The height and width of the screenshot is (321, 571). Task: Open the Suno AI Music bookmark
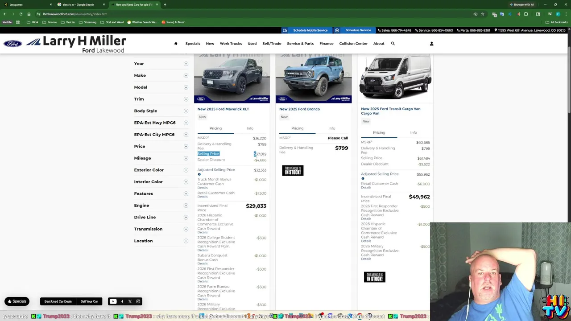pos(173,22)
